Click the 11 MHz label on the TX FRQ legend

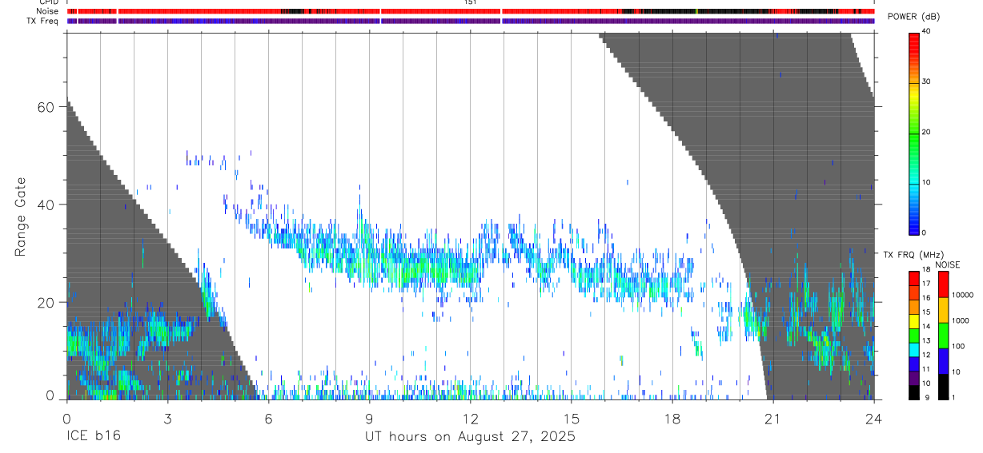(925, 370)
